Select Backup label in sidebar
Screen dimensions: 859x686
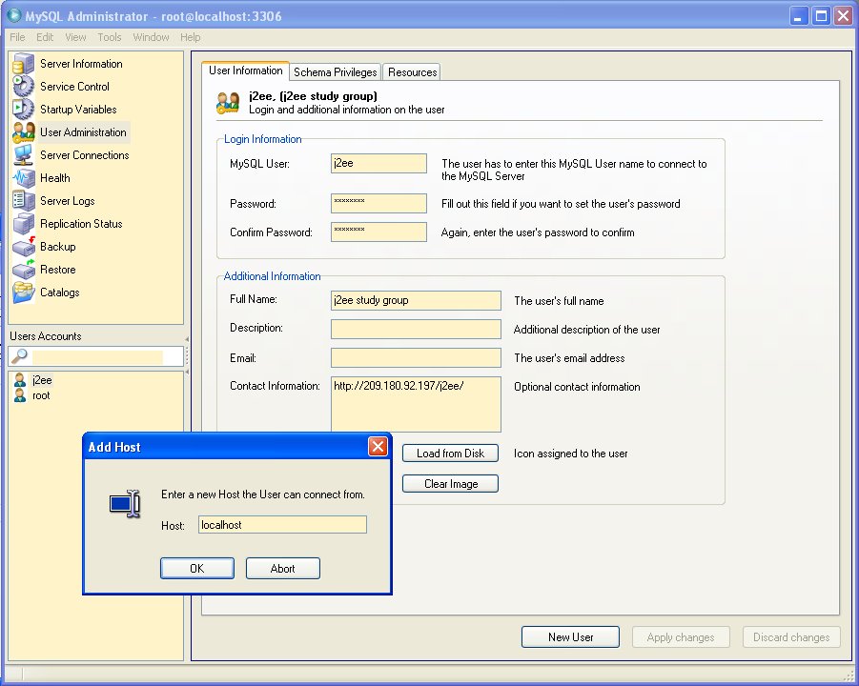pos(57,247)
